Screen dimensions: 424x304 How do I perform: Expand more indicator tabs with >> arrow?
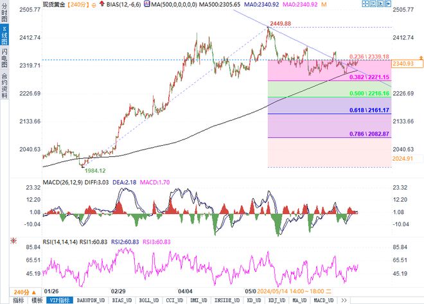tap(344, 300)
